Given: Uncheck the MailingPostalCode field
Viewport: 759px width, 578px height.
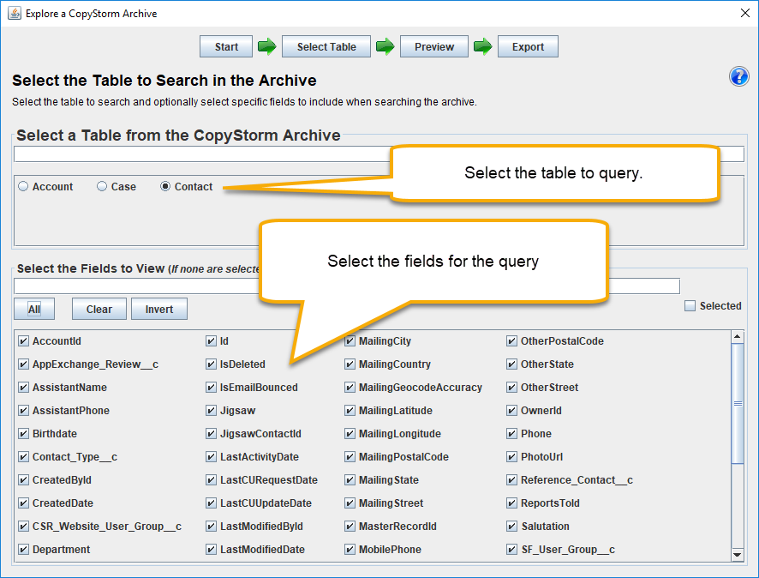Looking at the screenshot, I should click(x=350, y=457).
